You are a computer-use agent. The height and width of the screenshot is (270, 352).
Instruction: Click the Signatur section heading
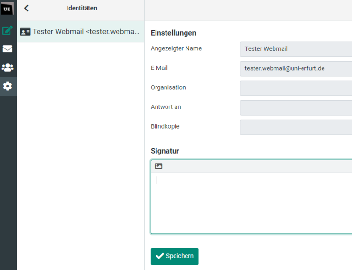pos(165,151)
